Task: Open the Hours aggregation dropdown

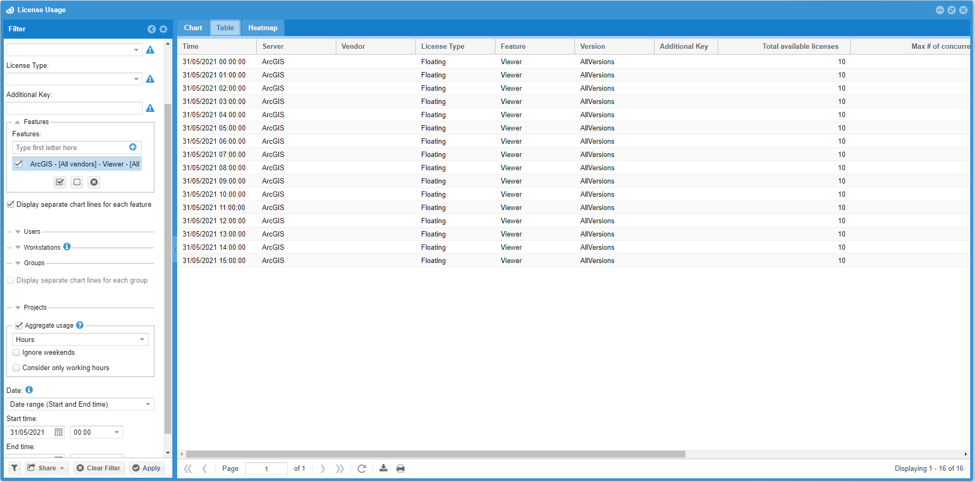Action: 142,339
